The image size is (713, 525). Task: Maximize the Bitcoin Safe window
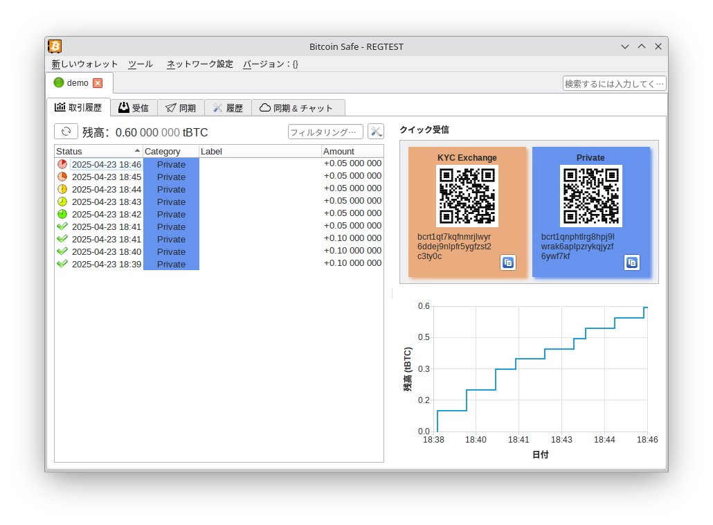tap(642, 46)
